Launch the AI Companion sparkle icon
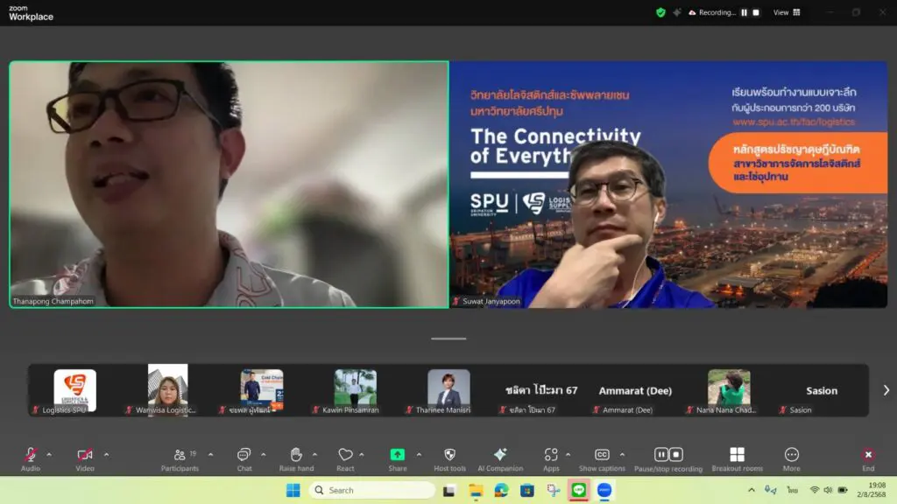Screen dimensions: 897x504 click(x=500, y=454)
